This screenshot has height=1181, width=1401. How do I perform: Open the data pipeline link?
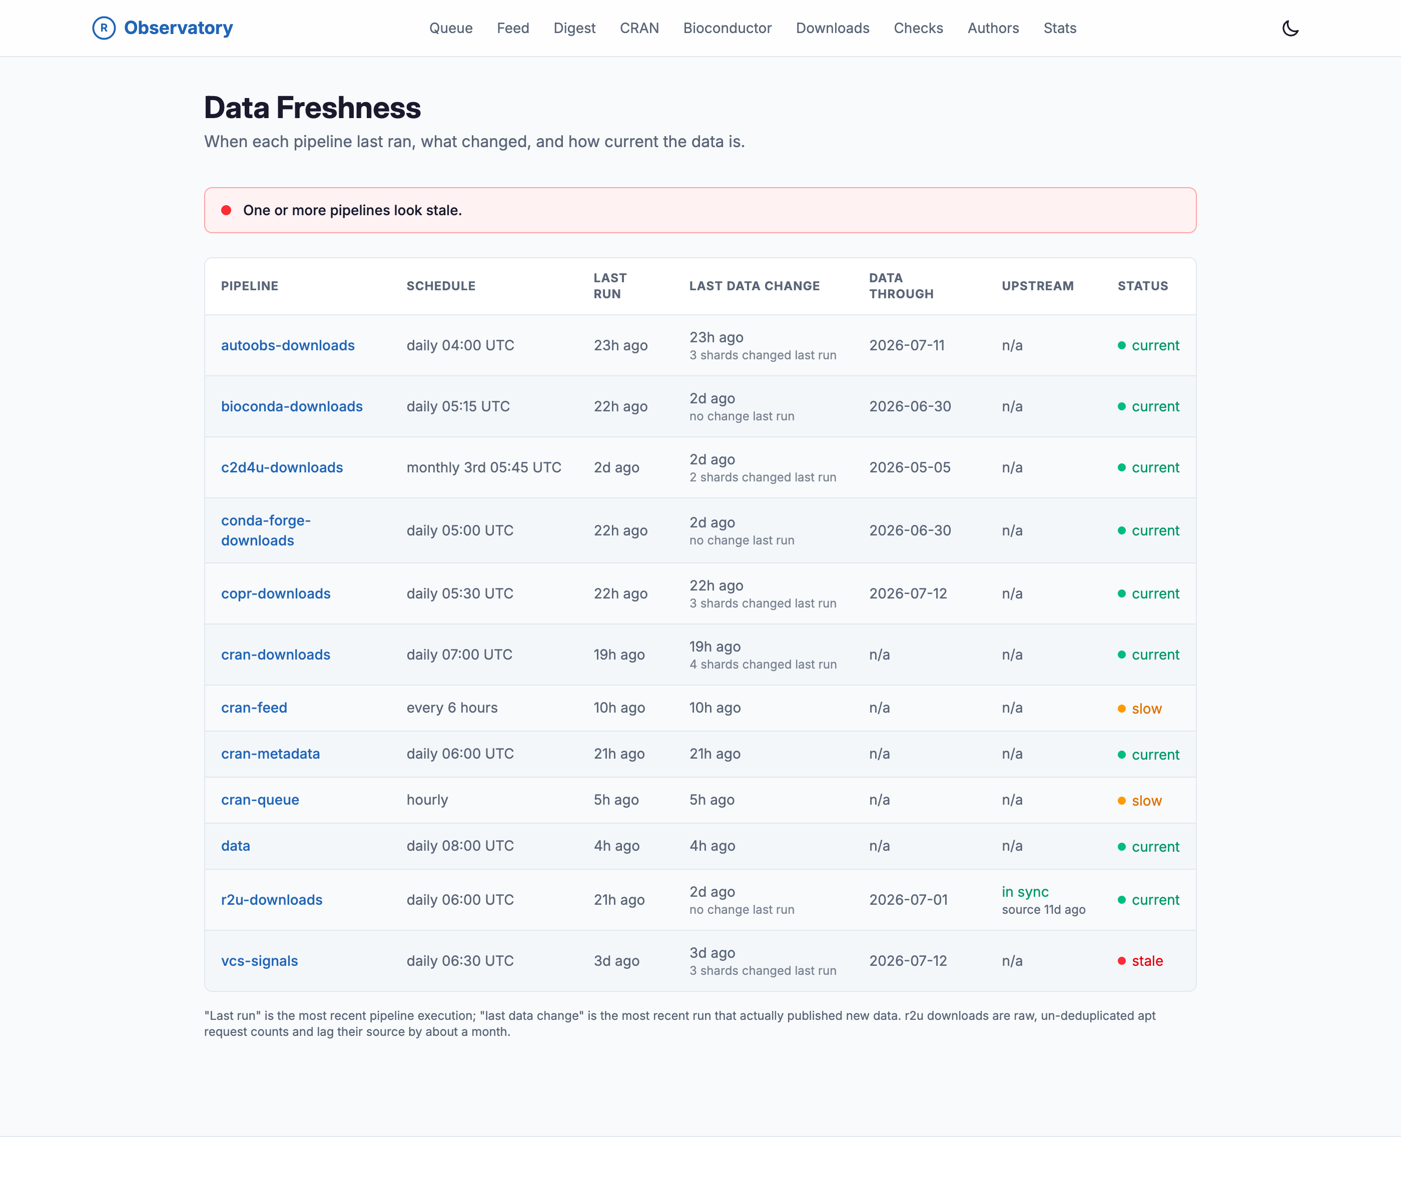(236, 846)
